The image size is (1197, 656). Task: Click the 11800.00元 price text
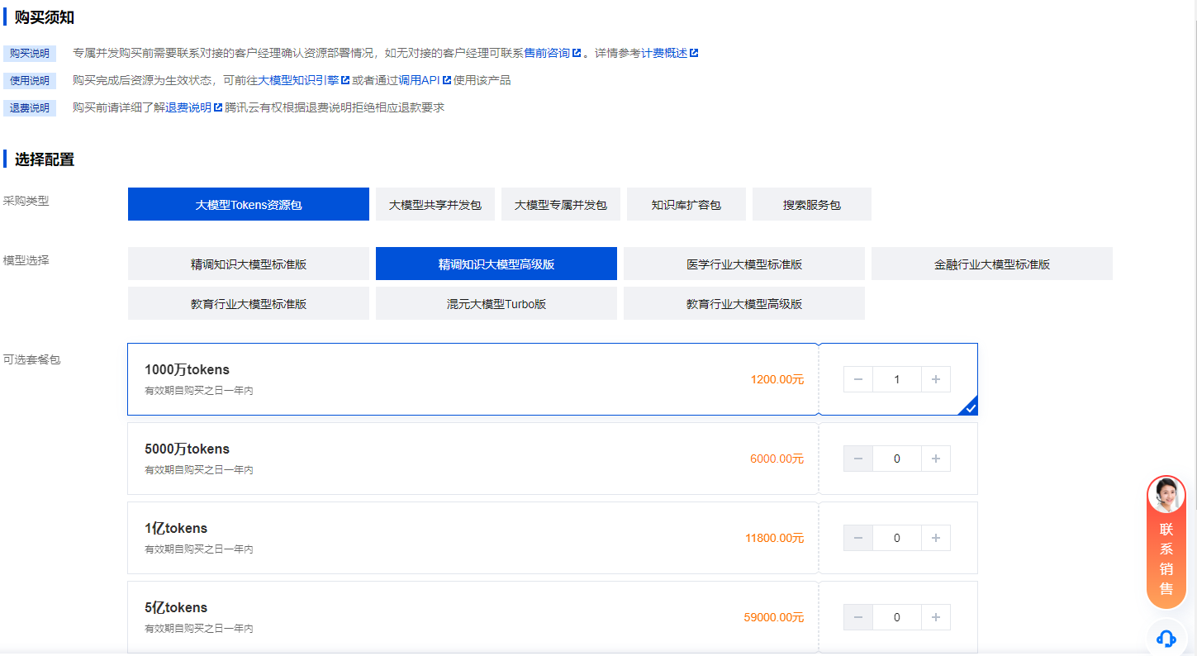[774, 538]
